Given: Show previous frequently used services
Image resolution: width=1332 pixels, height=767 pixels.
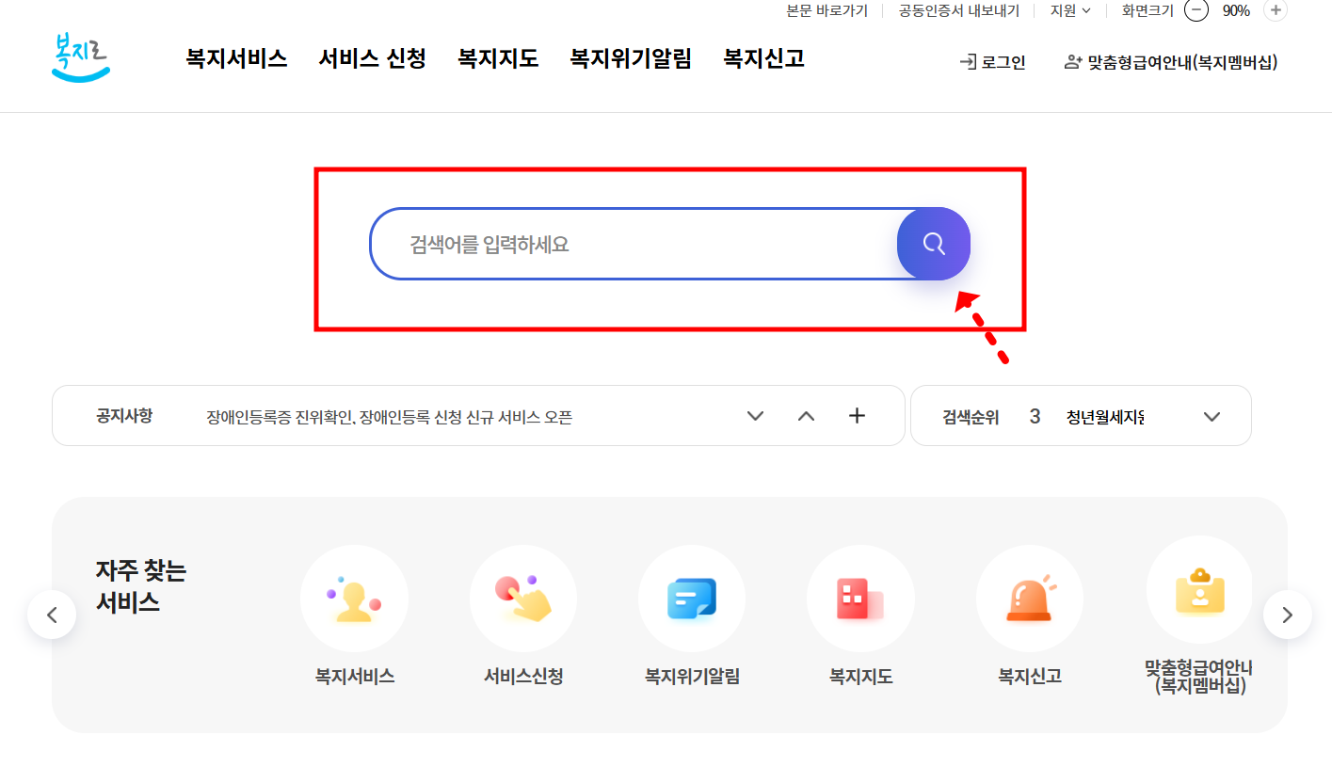Looking at the screenshot, I should tap(52, 615).
